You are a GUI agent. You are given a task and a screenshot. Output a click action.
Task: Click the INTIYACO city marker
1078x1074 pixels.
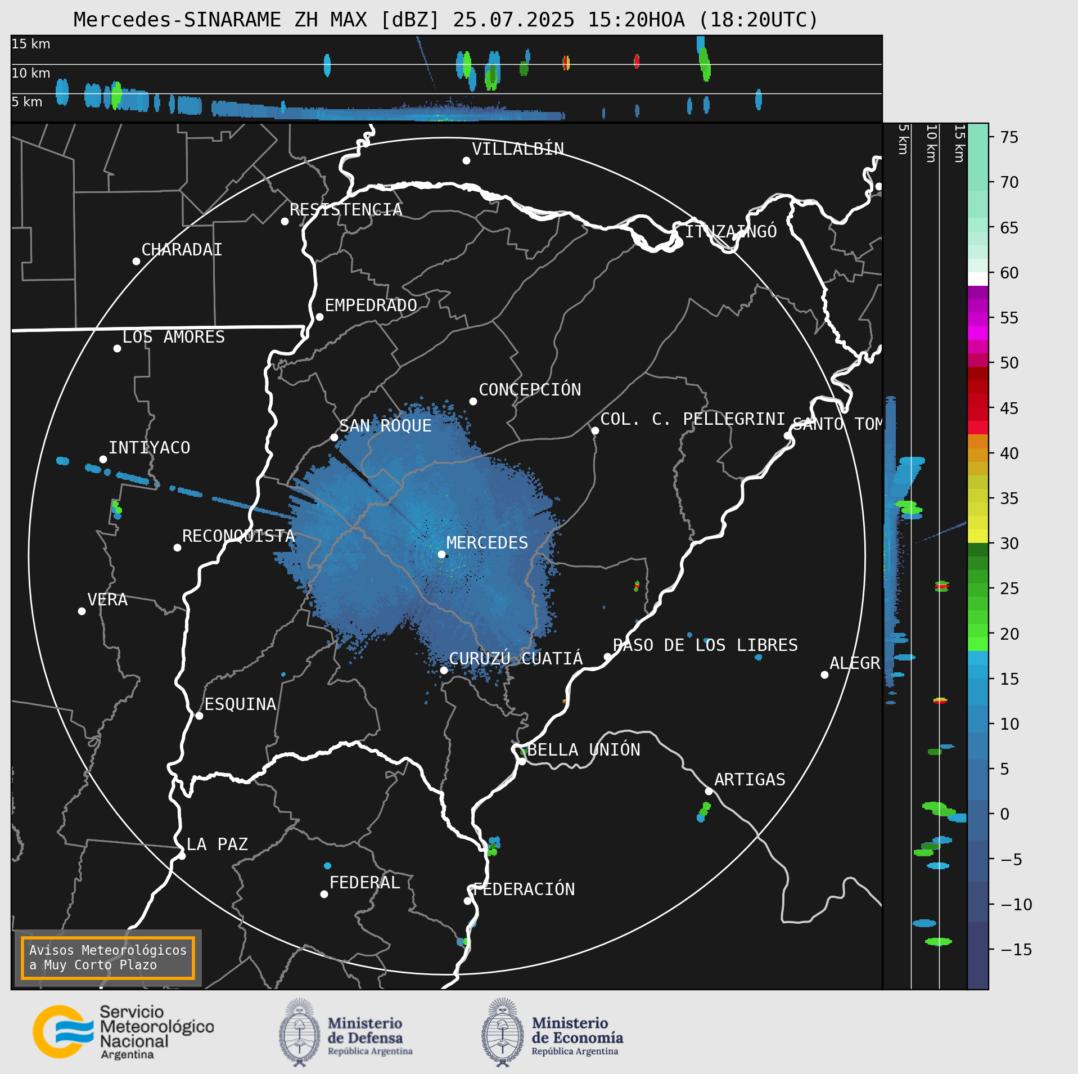[103, 459]
